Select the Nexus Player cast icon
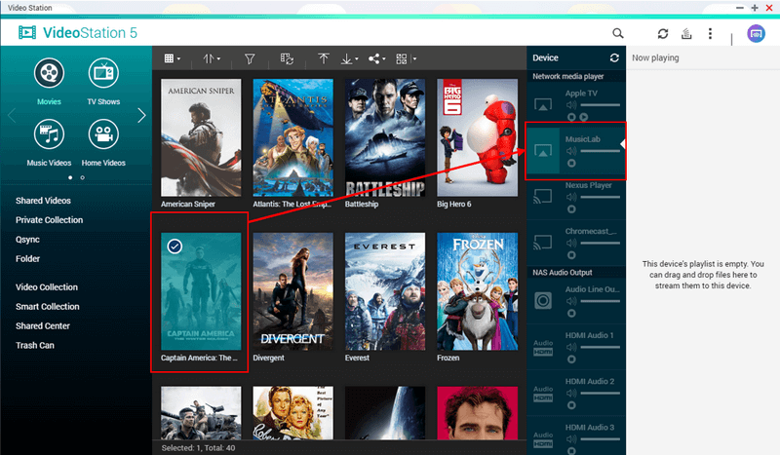Viewport: 780px width, 455px height. (543, 197)
